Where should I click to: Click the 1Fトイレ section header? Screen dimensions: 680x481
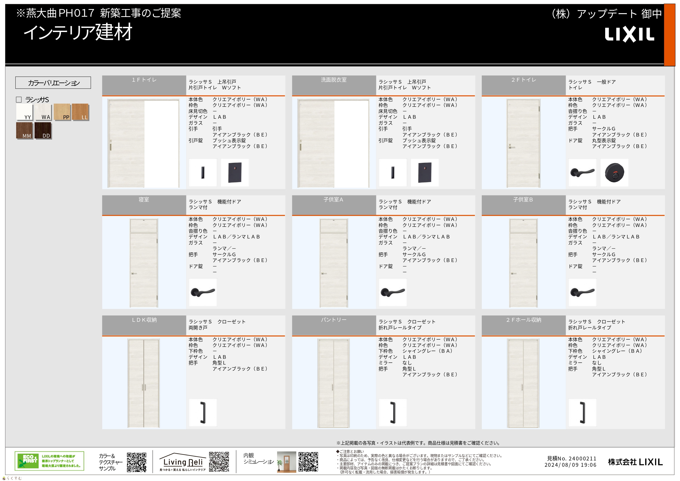click(144, 85)
